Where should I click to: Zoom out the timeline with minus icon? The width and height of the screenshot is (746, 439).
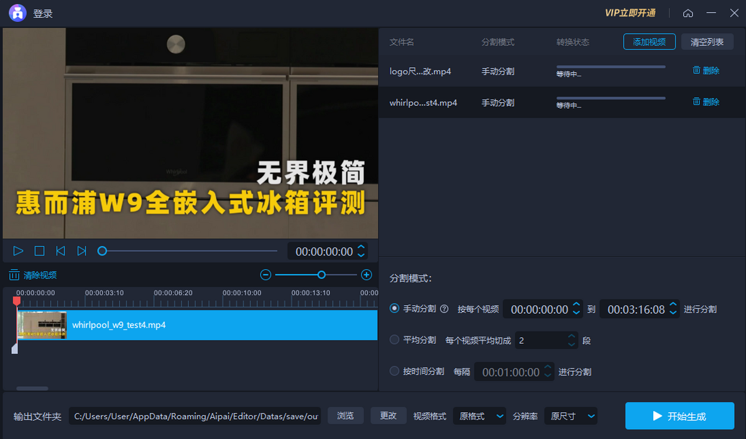pos(265,275)
